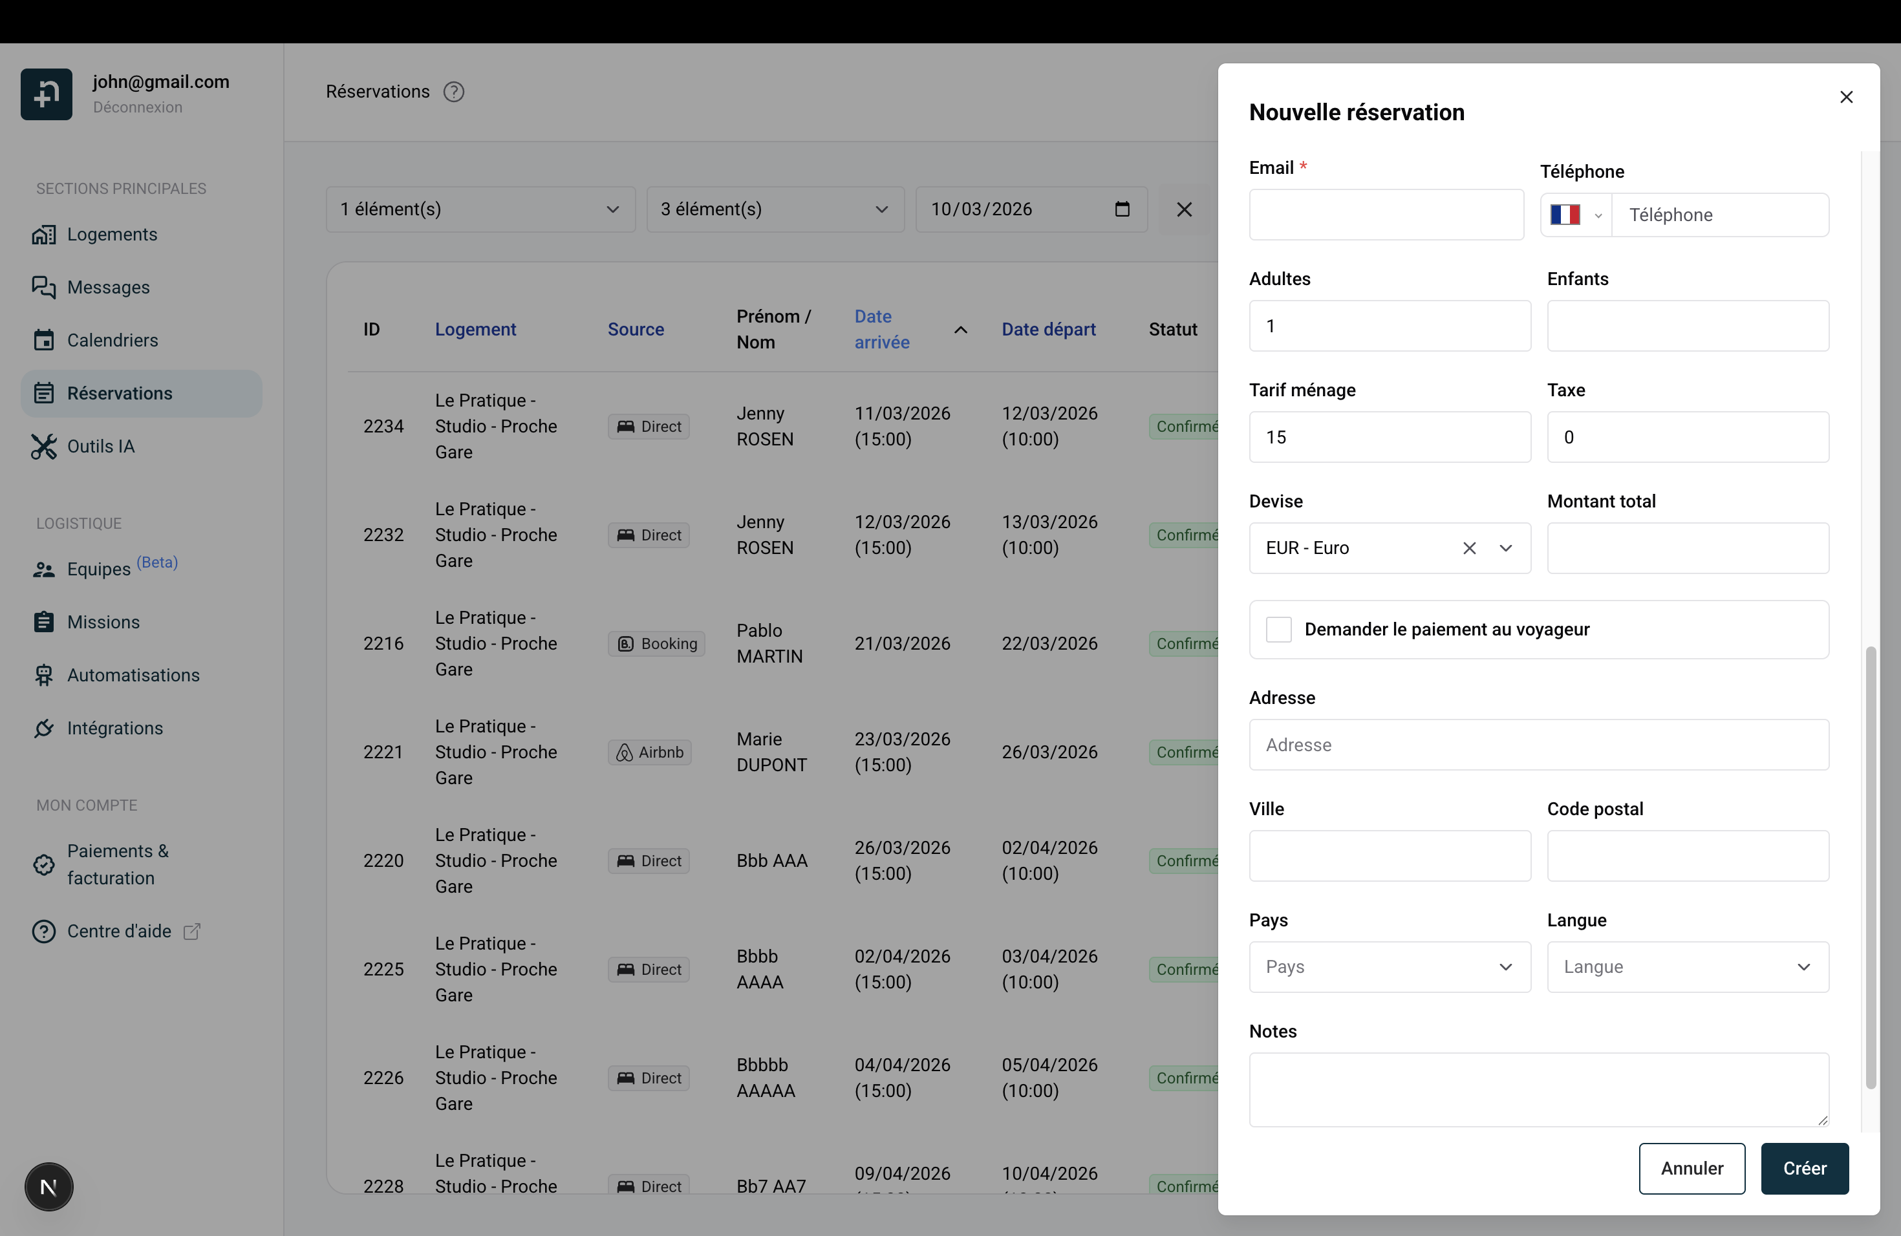Click the Enfants input field

pyautogui.click(x=1688, y=326)
